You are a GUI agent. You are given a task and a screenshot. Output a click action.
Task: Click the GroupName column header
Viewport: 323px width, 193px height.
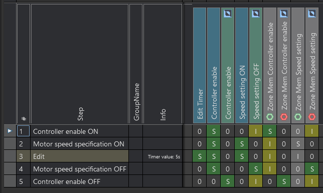136,64
